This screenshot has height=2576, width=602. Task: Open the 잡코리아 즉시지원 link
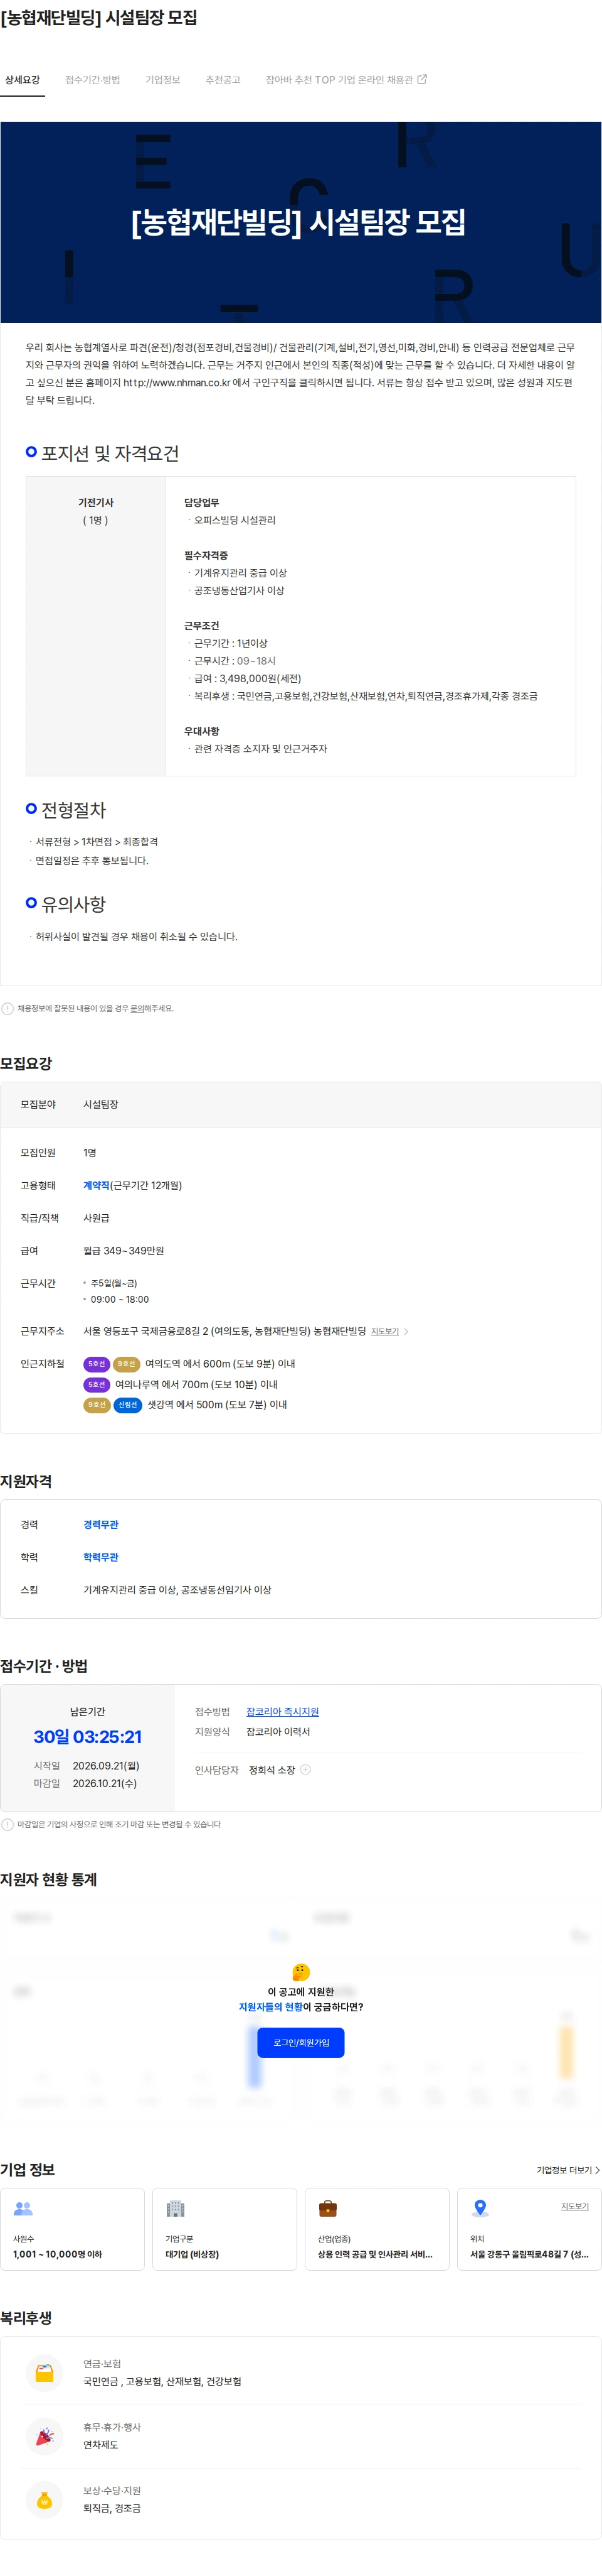point(283,1712)
